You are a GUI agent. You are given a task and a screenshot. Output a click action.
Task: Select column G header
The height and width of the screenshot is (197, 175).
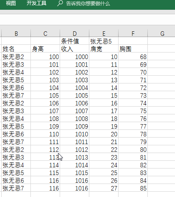pyautogui.click(x=161, y=33)
